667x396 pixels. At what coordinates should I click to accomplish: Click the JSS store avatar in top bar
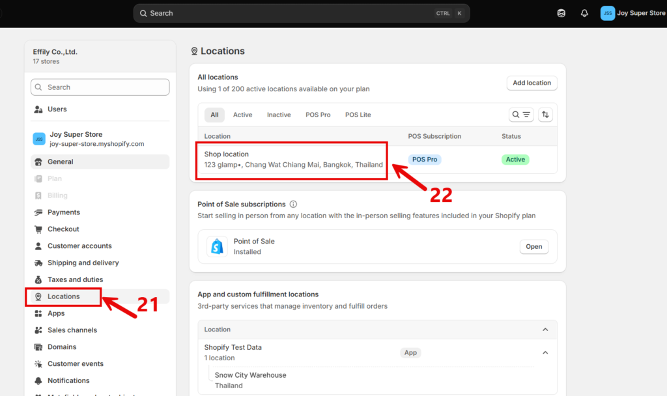(608, 13)
